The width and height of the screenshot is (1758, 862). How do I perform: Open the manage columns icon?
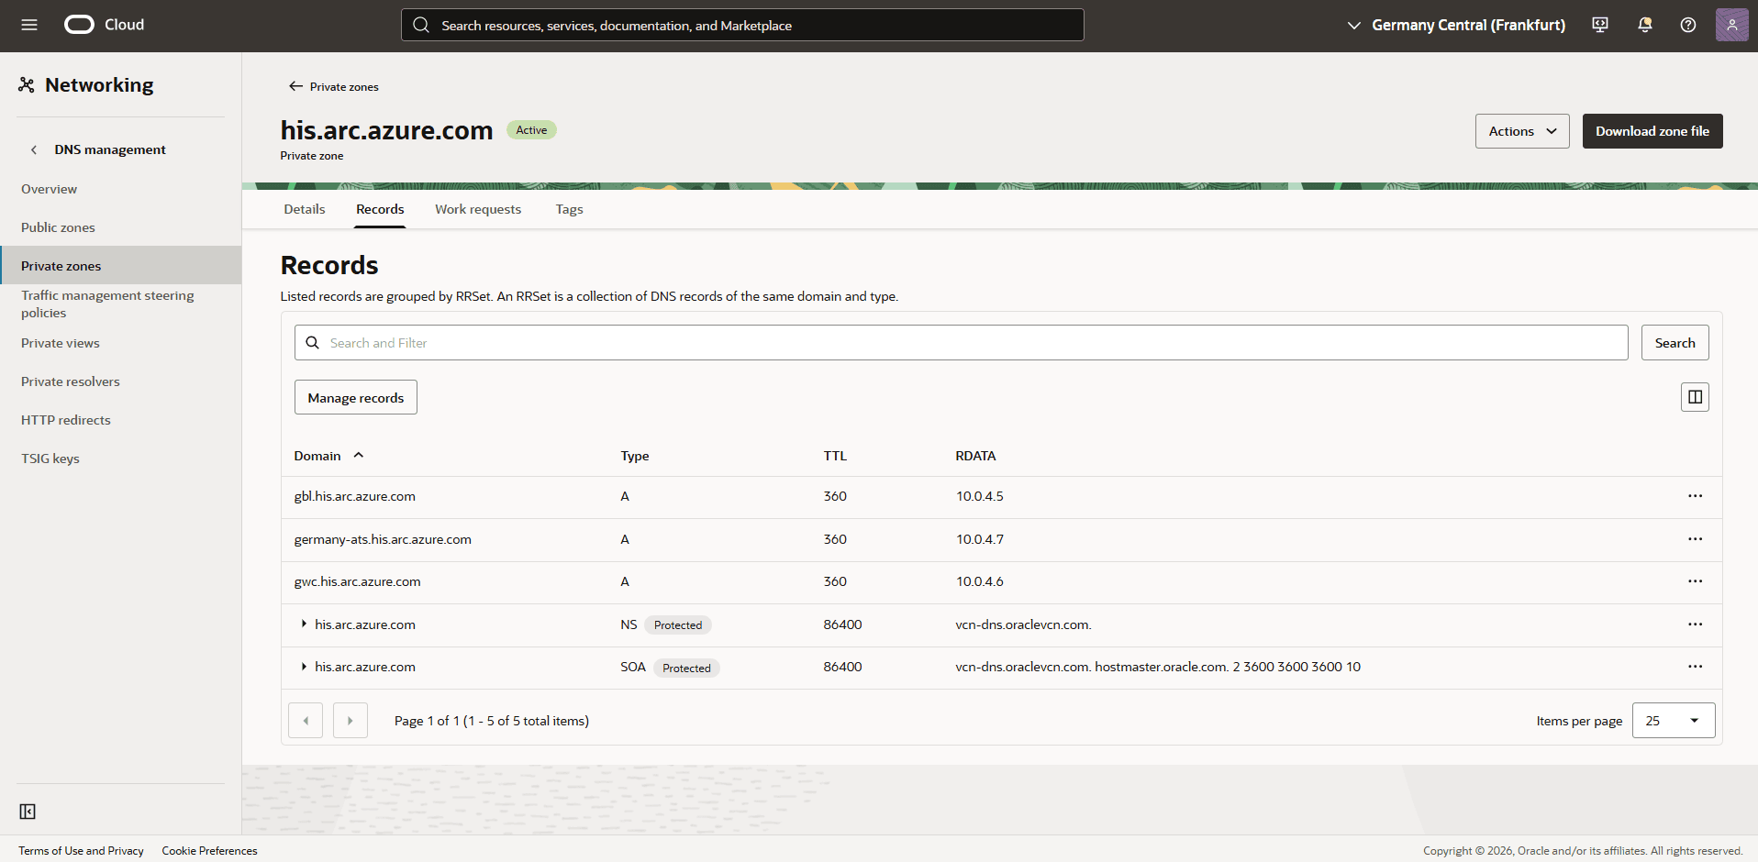pyautogui.click(x=1695, y=397)
